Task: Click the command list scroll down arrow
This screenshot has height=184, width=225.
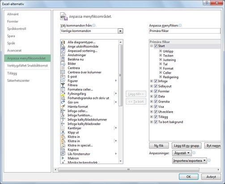Action: [120, 161]
